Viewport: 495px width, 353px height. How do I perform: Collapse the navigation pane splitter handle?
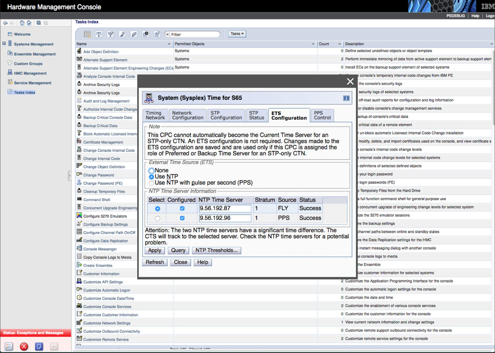coord(69,176)
